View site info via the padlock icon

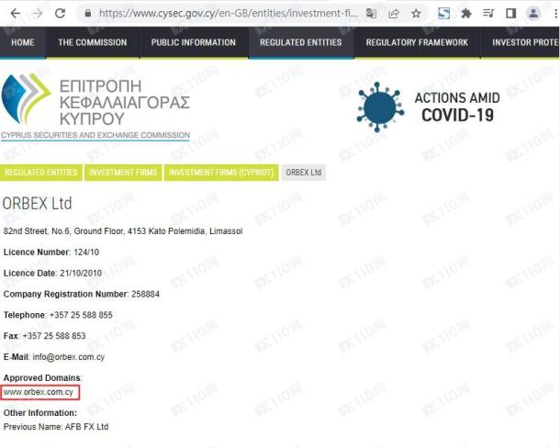click(x=88, y=14)
